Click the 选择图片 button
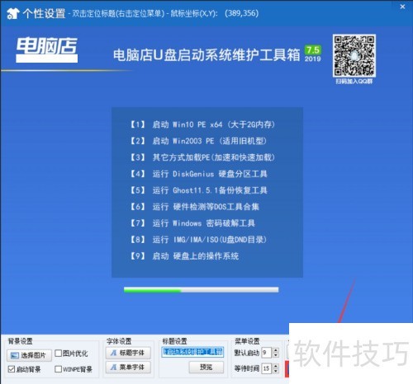The height and width of the screenshot is (384, 413). (x=30, y=355)
